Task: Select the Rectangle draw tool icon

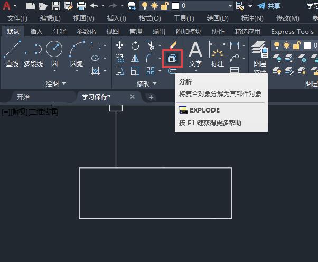Action: 95,45
